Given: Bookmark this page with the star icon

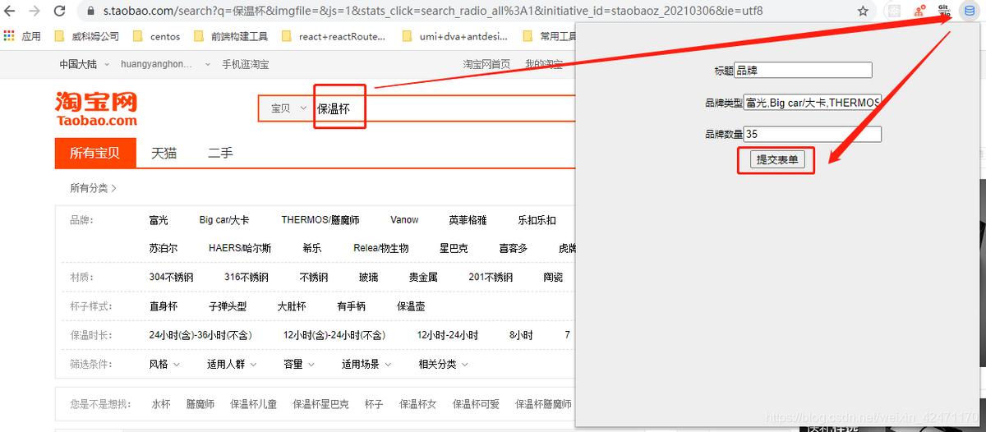Looking at the screenshot, I should click(x=863, y=11).
